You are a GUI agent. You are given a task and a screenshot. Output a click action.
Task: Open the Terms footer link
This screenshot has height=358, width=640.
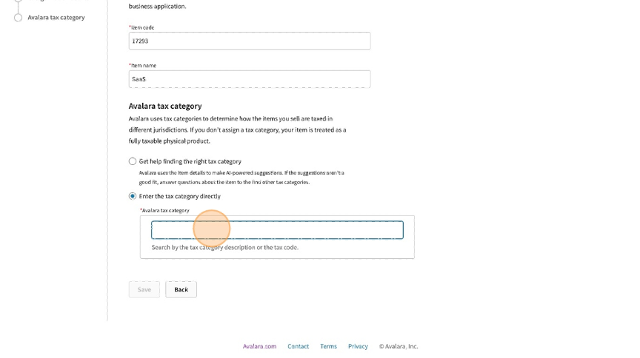pyautogui.click(x=328, y=346)
